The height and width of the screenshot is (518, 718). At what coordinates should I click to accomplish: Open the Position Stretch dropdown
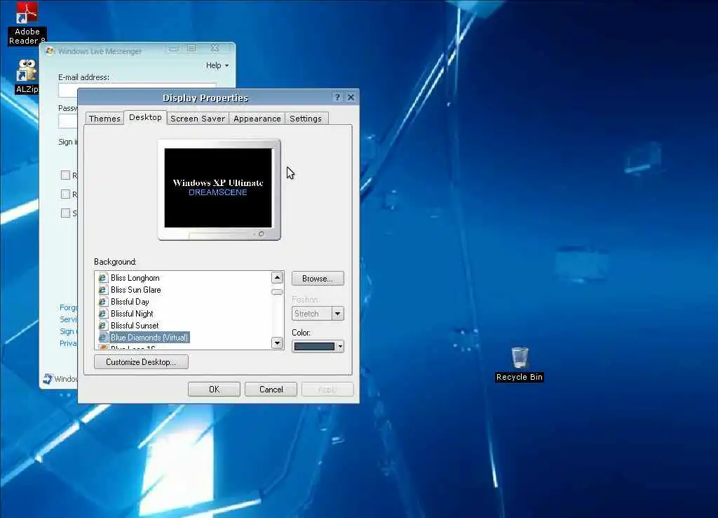(337, 314)
